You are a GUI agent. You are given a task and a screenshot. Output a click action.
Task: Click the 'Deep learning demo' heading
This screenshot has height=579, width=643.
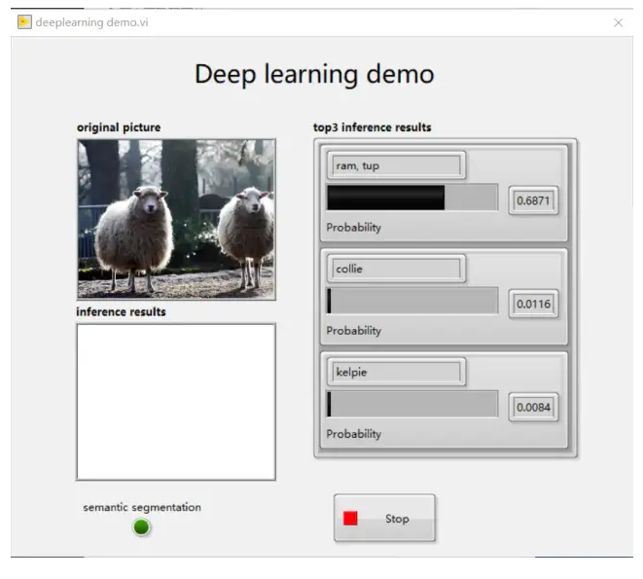314,74
